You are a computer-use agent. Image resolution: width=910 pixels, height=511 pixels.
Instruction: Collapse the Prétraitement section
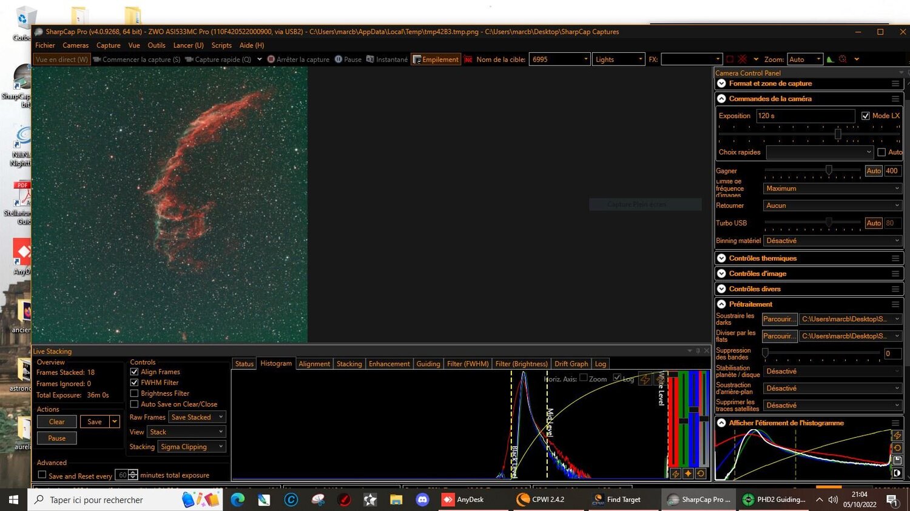pos(721,304)
